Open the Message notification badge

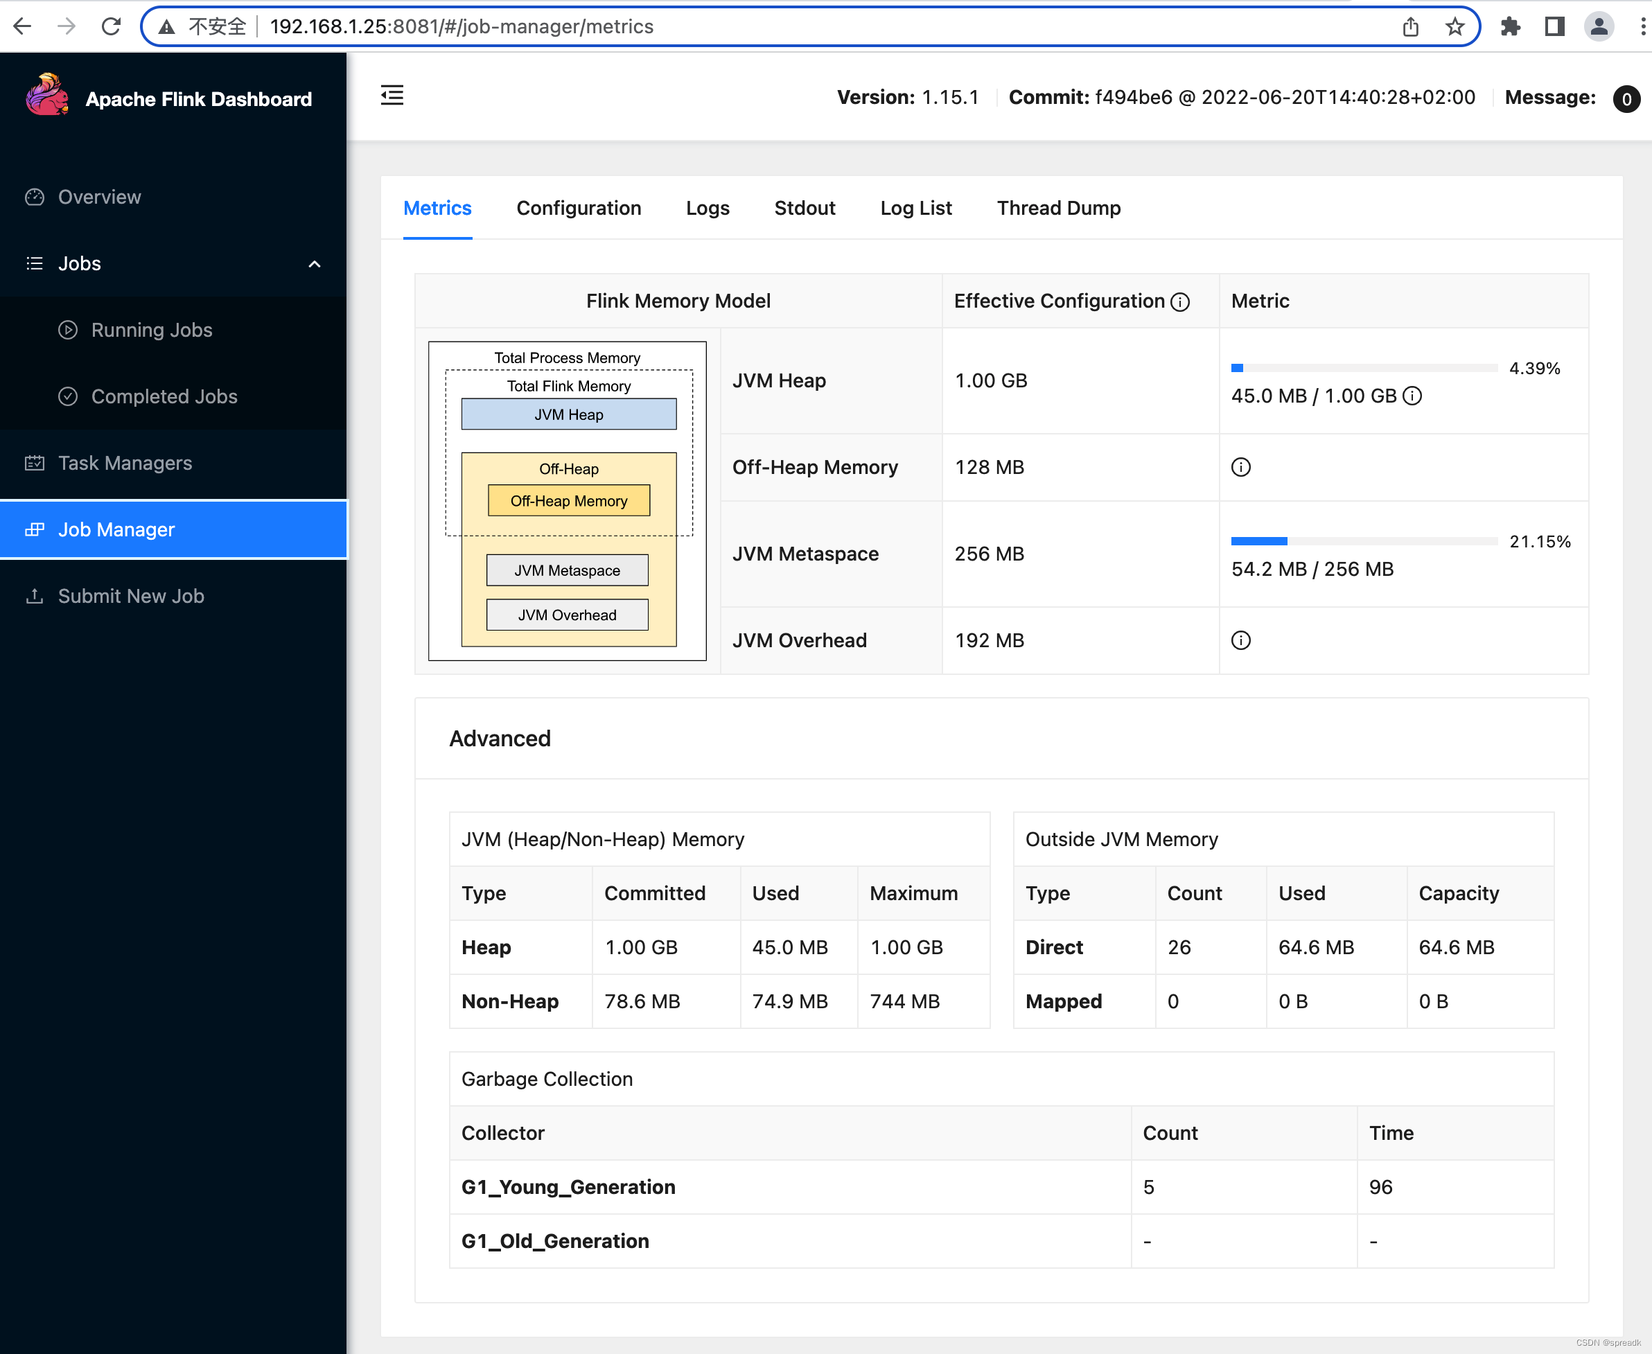(x=1626, y=98)
